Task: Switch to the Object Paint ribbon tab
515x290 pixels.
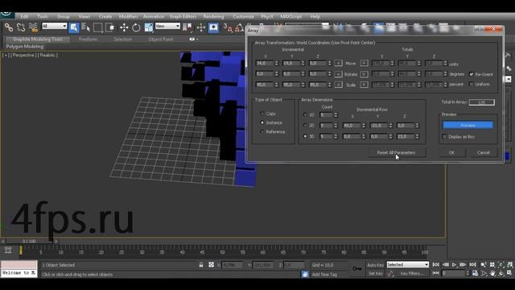Action: click(x=161, y=39)
